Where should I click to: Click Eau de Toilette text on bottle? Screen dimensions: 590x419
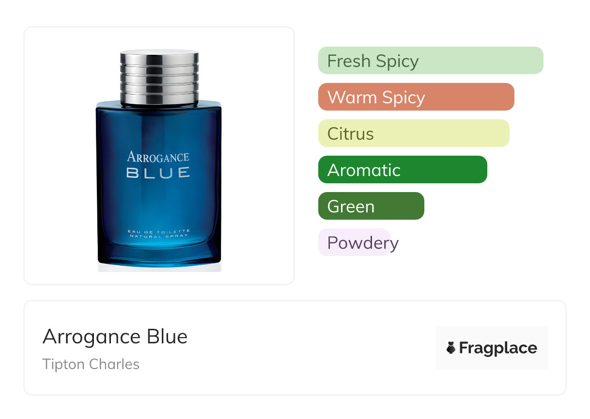click(x=159, y=231)
